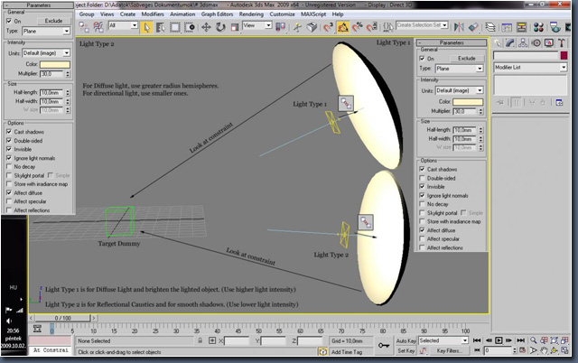This screenshot has width=578, height=363.
Task: Pick the Select and Scale tool
Action: coord(235,27)
